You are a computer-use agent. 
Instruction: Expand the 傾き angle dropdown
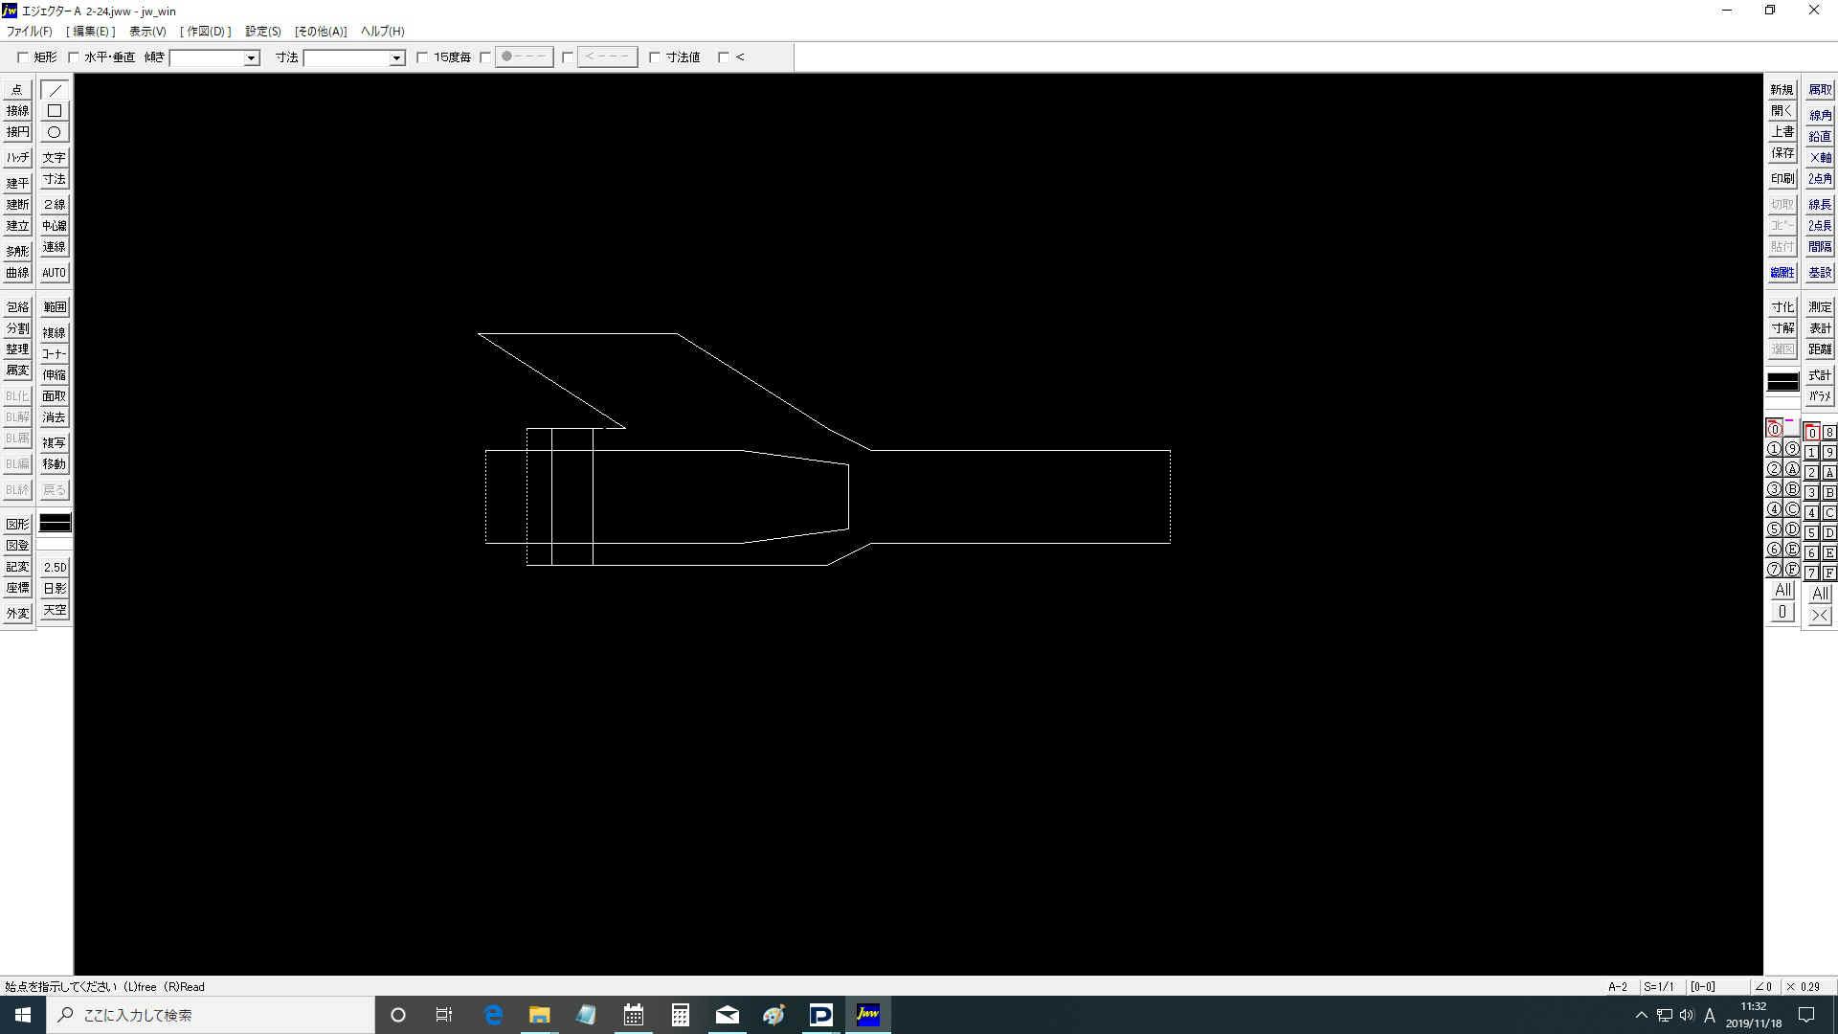[251, 58]
